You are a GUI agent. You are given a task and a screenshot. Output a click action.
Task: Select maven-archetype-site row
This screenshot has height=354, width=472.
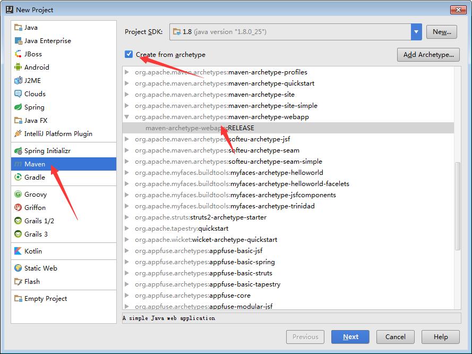[x=288, y=94]
